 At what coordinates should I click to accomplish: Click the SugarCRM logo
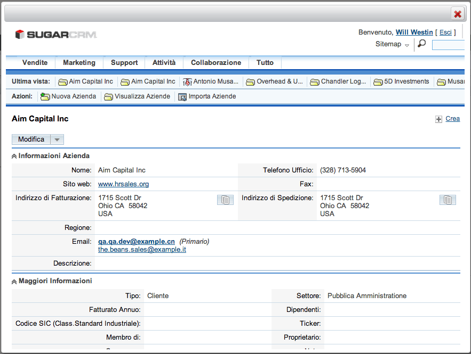tap(56, 35)
